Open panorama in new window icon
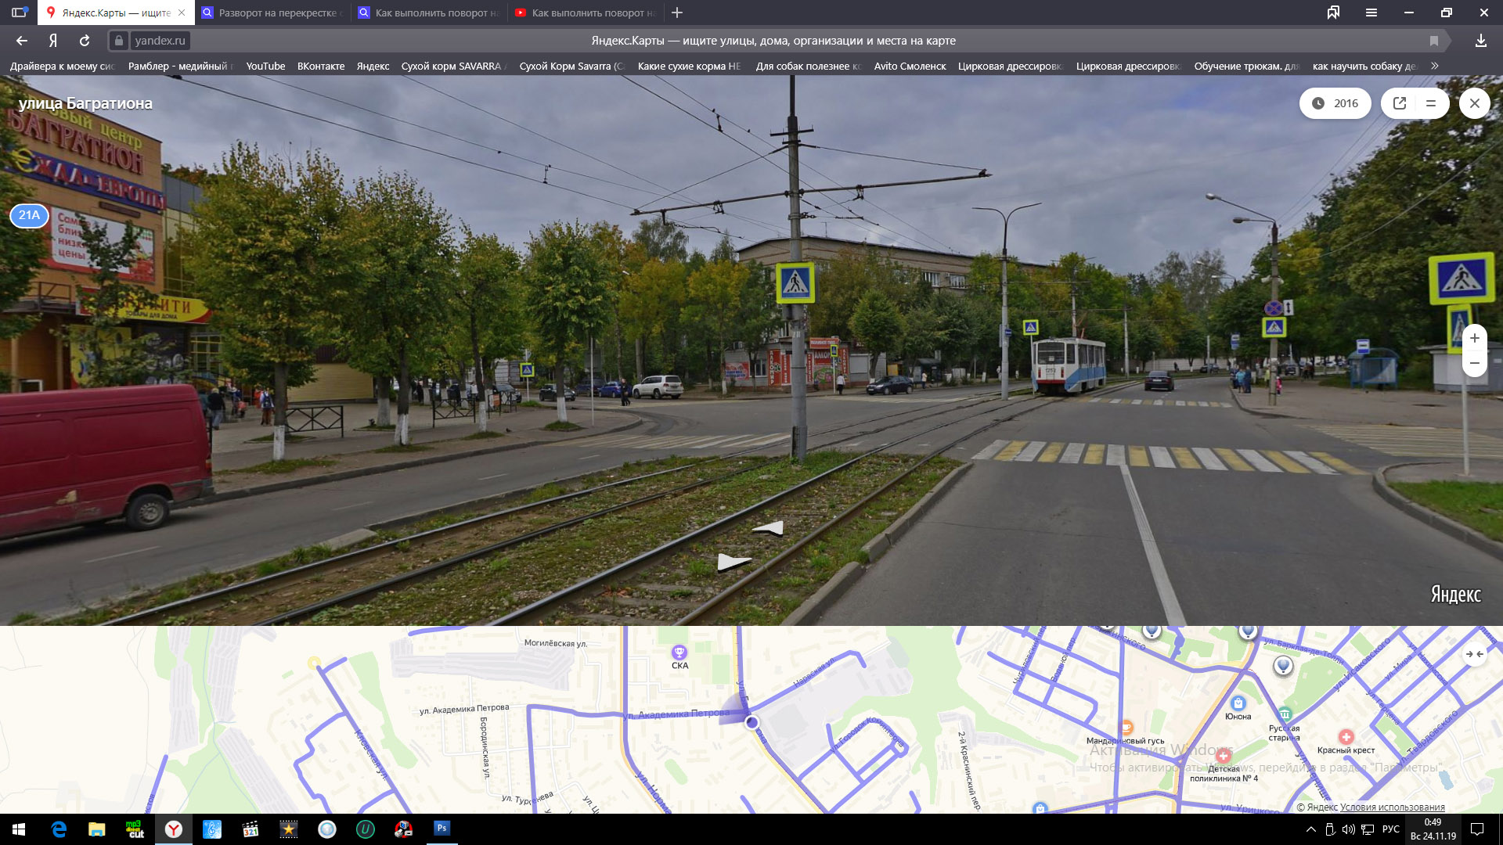The width and height of the screenshot is (1503, 845). 1400,103
